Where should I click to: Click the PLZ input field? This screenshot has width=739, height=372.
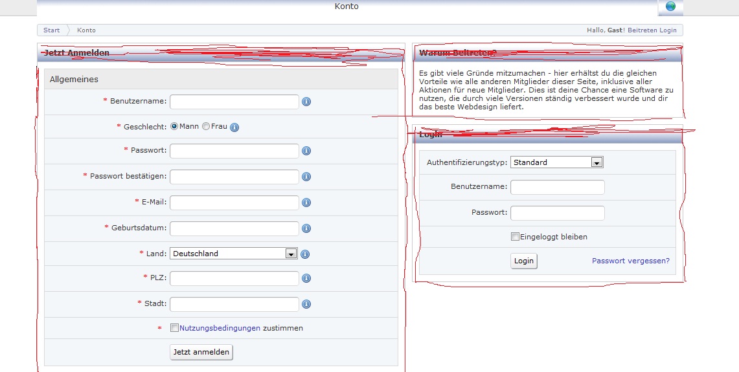coord(234,278)
